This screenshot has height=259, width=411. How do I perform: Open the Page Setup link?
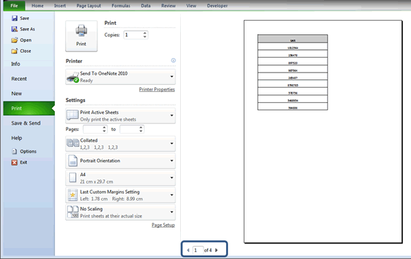click(x=163, y=225)
